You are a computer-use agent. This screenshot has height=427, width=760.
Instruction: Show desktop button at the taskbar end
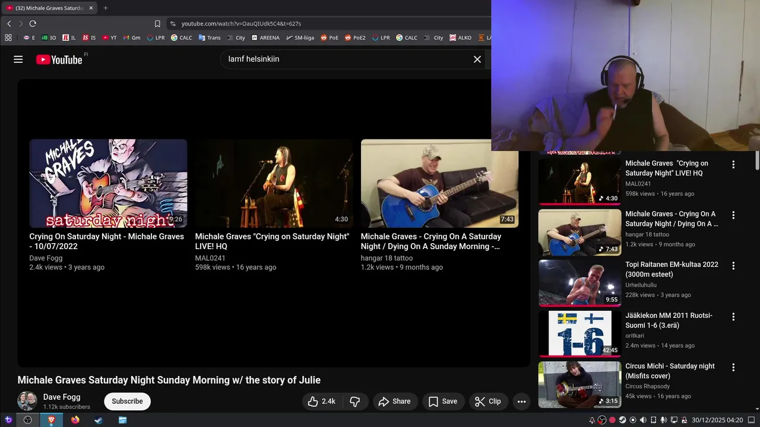pos(751,420)
